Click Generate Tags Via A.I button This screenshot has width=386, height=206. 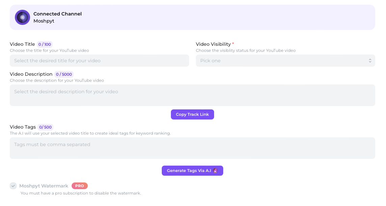(192, 171)
